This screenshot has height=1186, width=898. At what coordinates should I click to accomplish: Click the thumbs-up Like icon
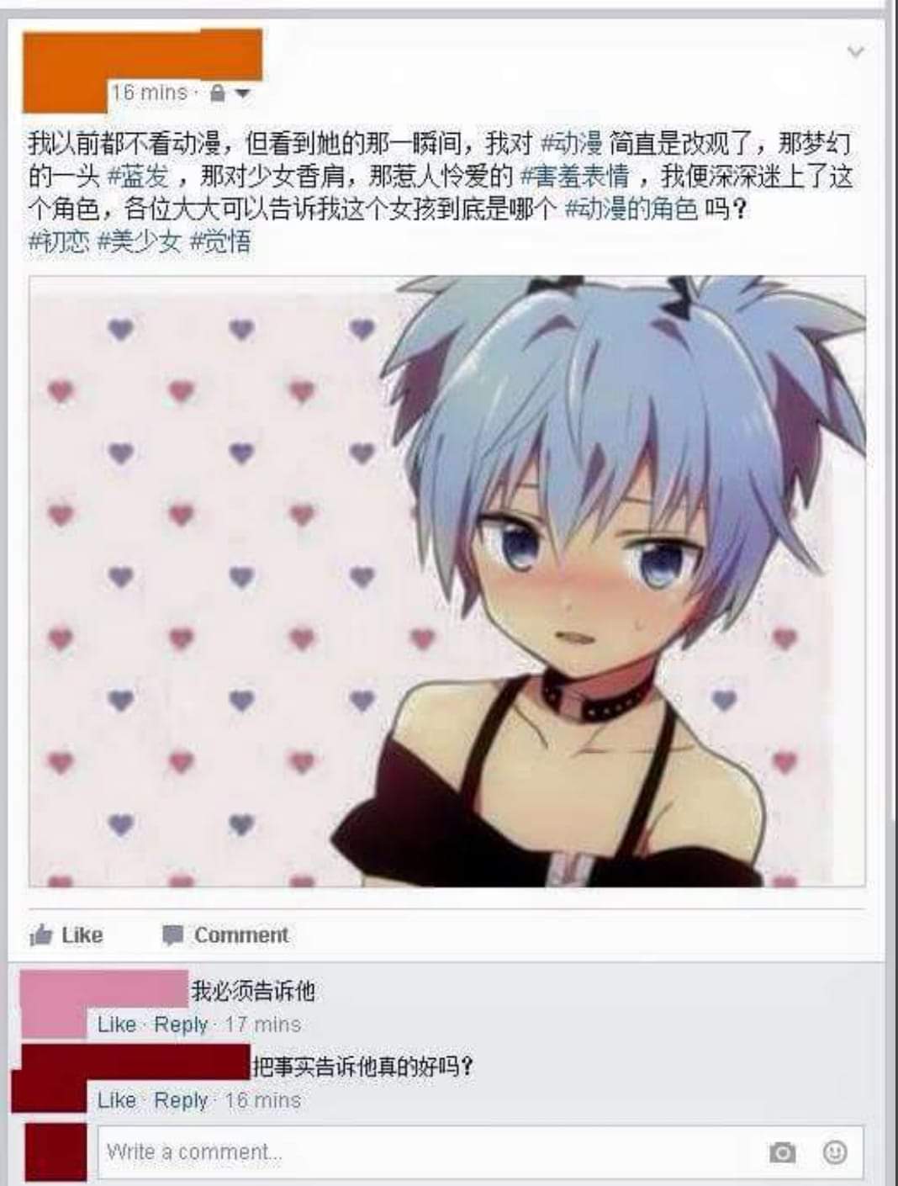pos(40,935)
